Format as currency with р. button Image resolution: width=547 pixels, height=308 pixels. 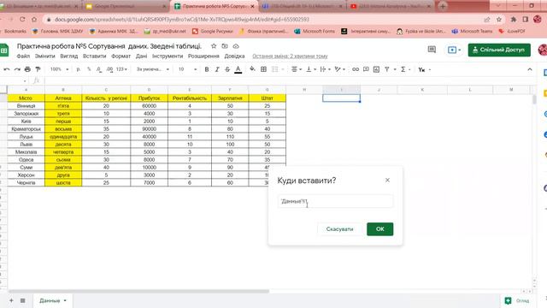pyautogui.click(x=79, y=69)
